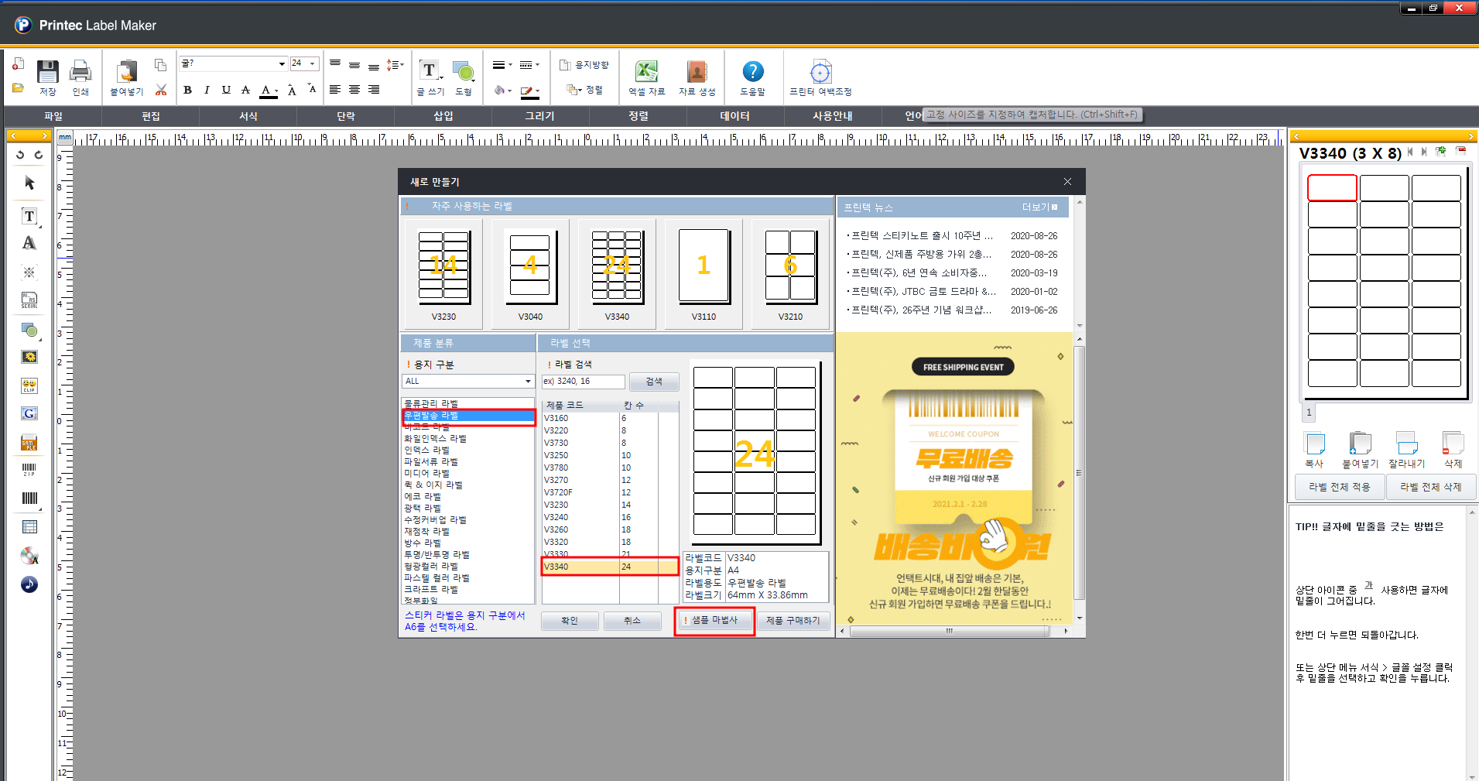Open the 엑셀 자료 Excel data icon
Screen dimensions: 1479x781
click(646, 72)
